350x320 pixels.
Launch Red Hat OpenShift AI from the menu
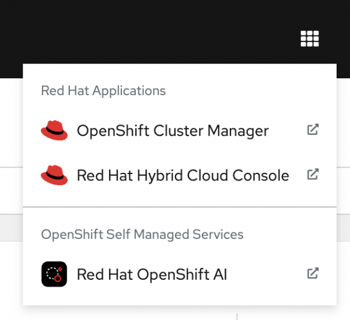pos(152,274)
